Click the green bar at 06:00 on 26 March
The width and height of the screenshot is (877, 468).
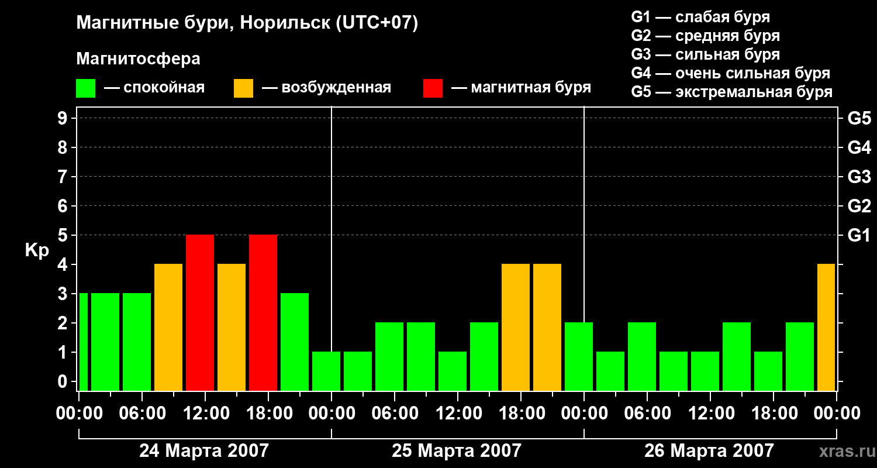coord(642,356)
